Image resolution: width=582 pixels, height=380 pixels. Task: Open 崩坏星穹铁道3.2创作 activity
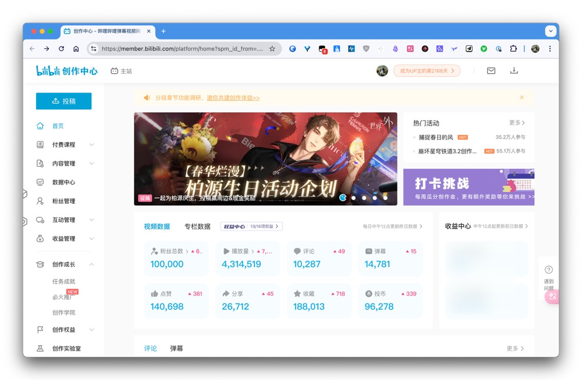click(447, 151)
